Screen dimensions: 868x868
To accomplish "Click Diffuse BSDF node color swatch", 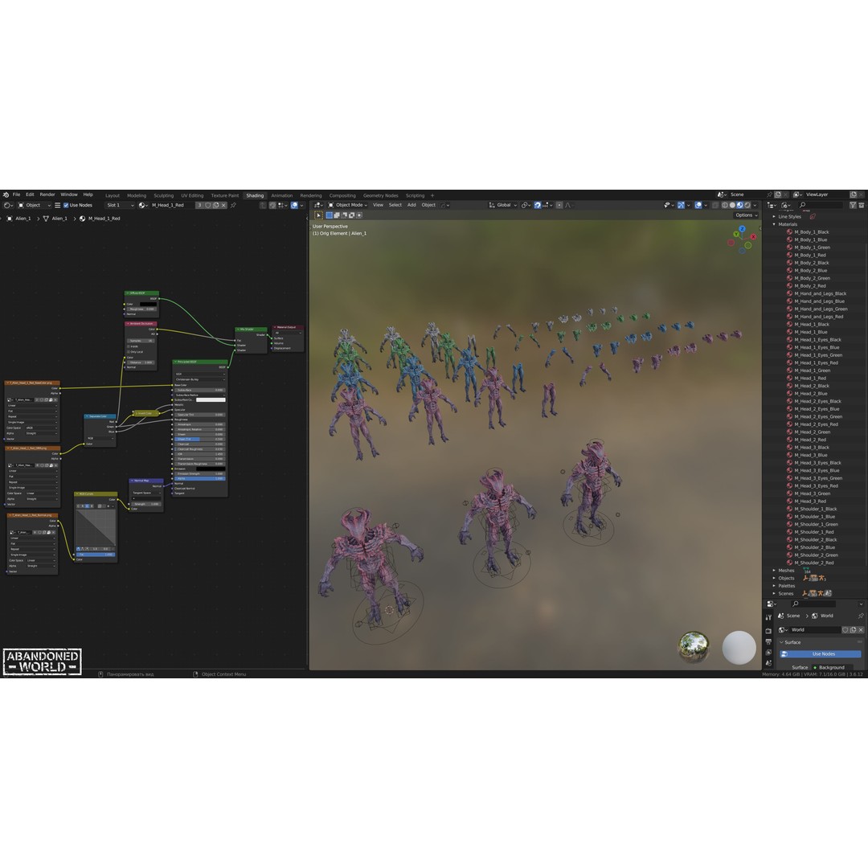I will tap(149, 304).
